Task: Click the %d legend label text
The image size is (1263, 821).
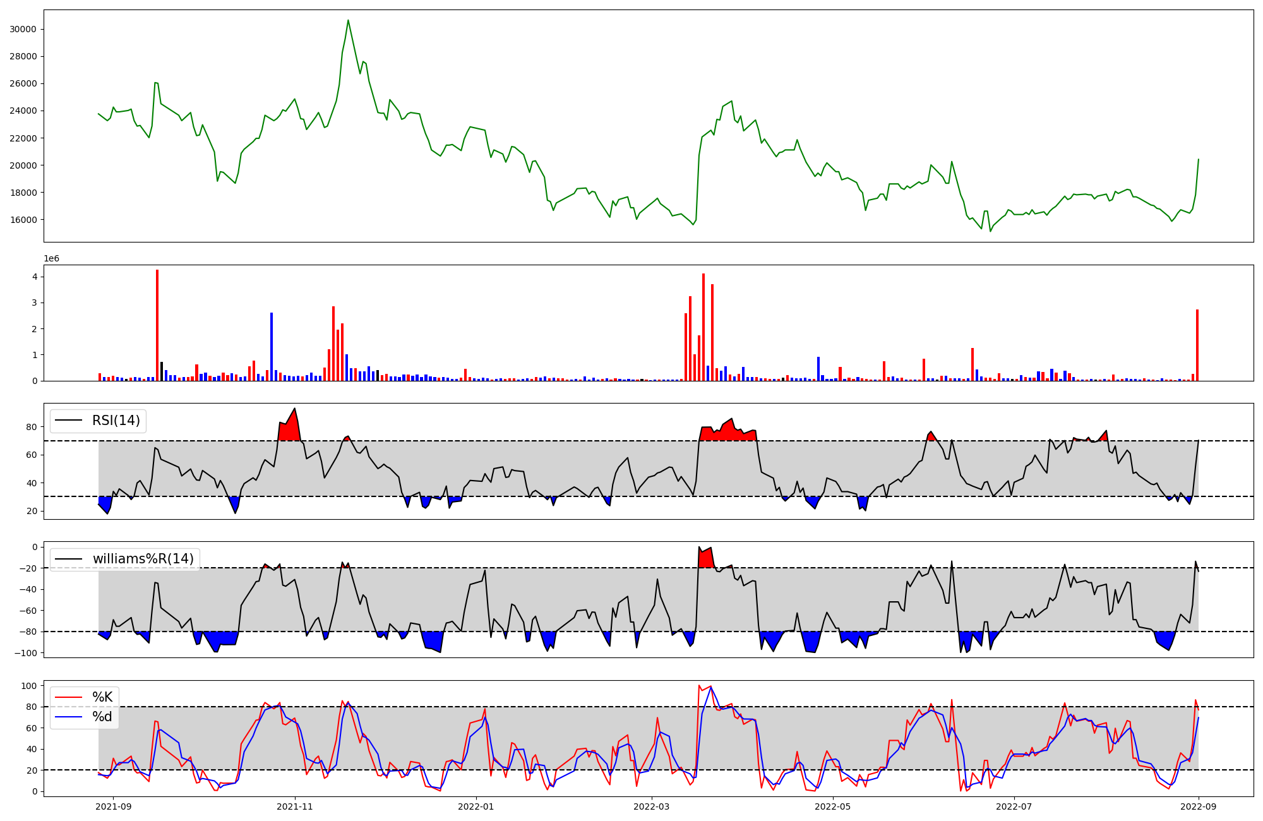Action: (102, 717)
